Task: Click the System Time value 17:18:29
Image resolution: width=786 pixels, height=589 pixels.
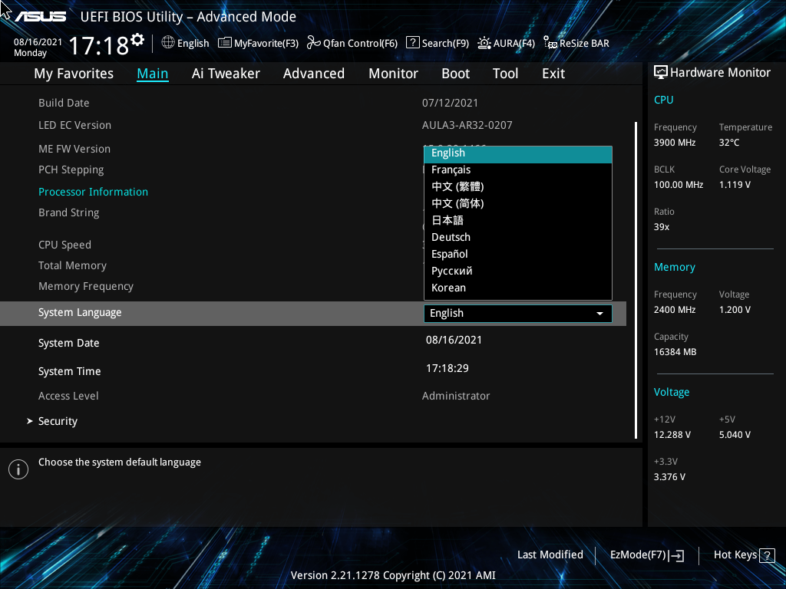Action: tap(447, 369)
